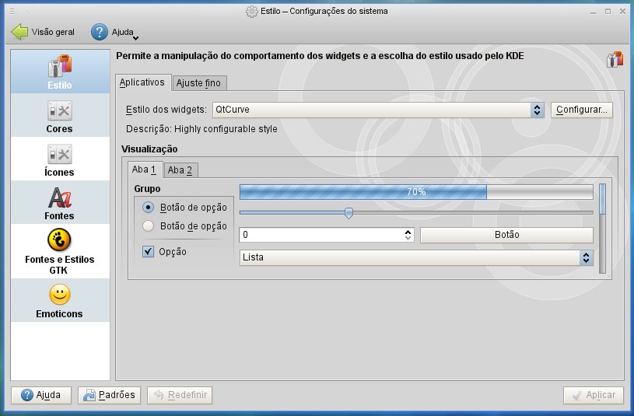Click the spinbox field showing 0
This screenshot has width=634, height=416.
click(x=322, y=235)
